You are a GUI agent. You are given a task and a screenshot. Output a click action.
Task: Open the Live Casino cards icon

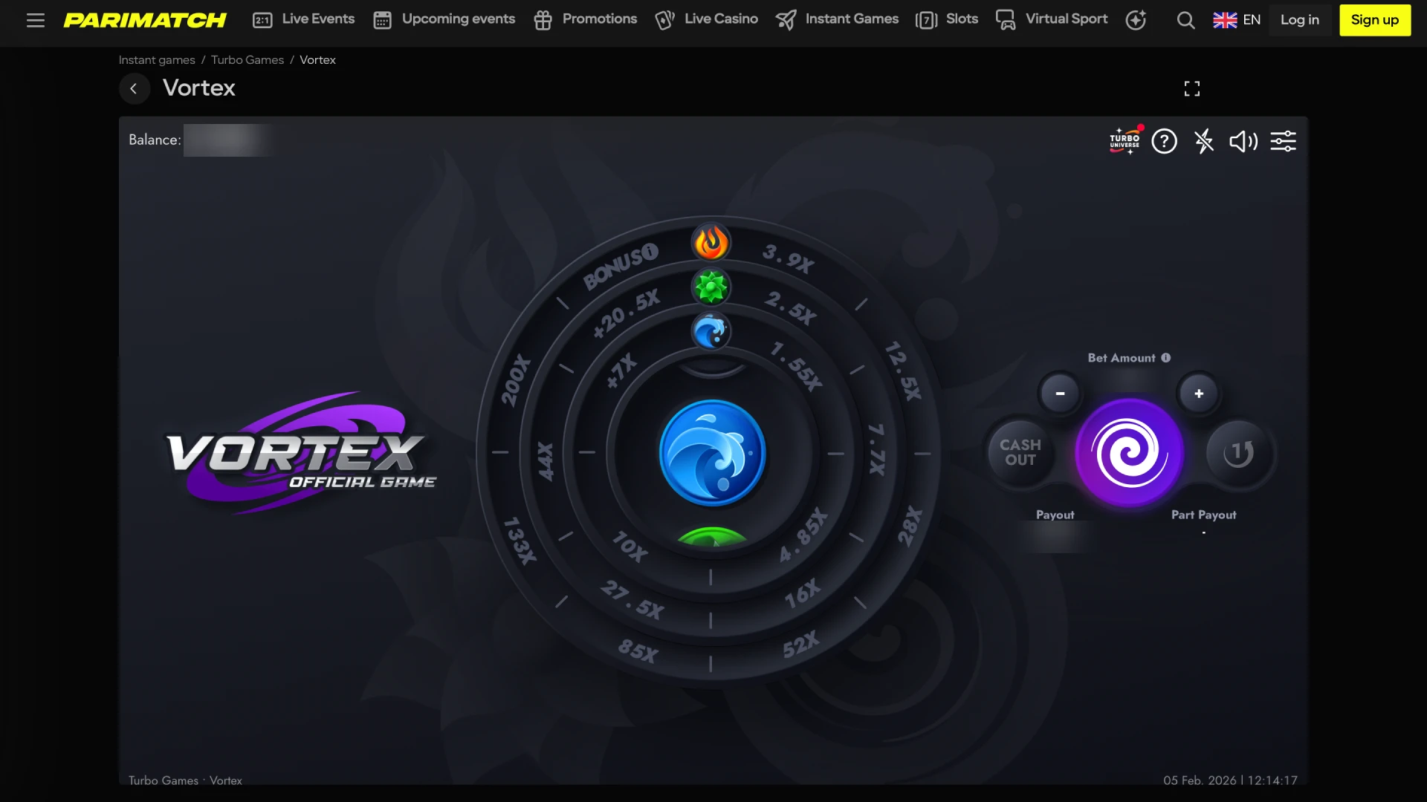pyautogui.click(x=664, y=20)
